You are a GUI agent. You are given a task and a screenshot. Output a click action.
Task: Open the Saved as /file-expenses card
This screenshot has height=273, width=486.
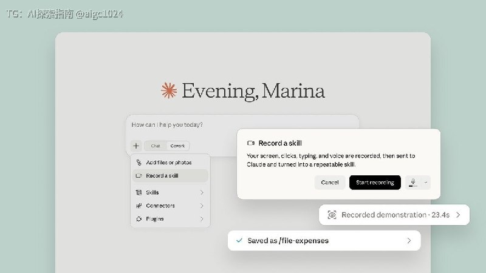click(x=324, y=240)
